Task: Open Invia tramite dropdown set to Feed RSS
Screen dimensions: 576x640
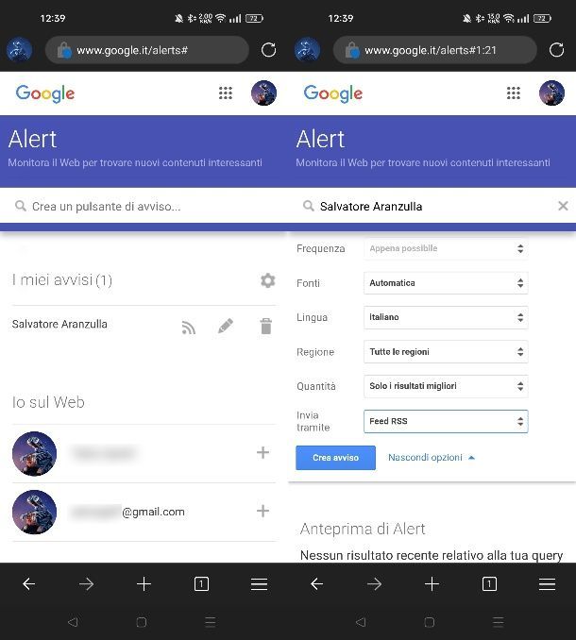Action: pos(446,421)
